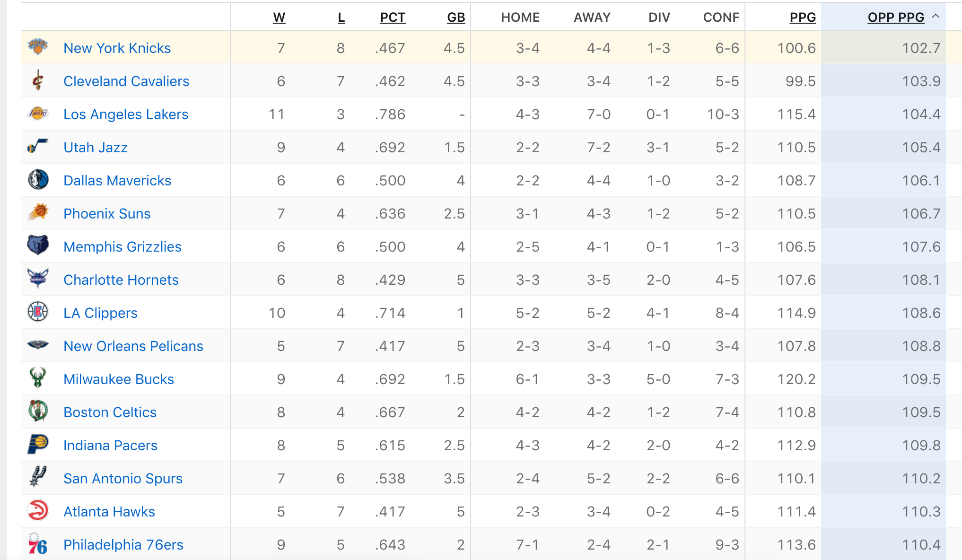Screen dimensions: 962x560
Task: Click the Memphis Grizzlies logo icon
Action: (38, 245)
